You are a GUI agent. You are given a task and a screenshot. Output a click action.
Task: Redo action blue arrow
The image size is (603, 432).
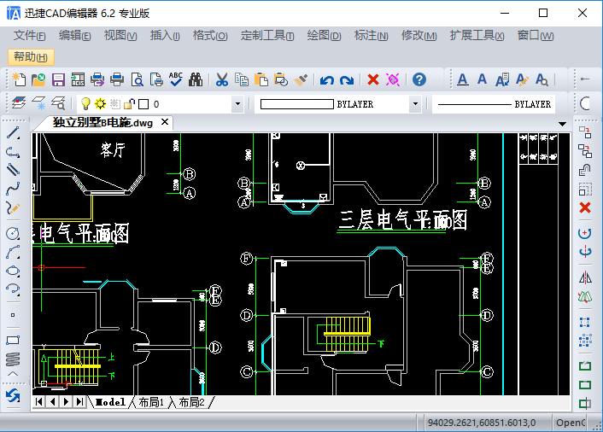click(x=347, y=80)
